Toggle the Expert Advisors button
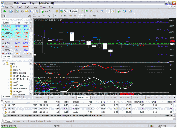This screenshot has height=128, width=177. pos(69,11)
